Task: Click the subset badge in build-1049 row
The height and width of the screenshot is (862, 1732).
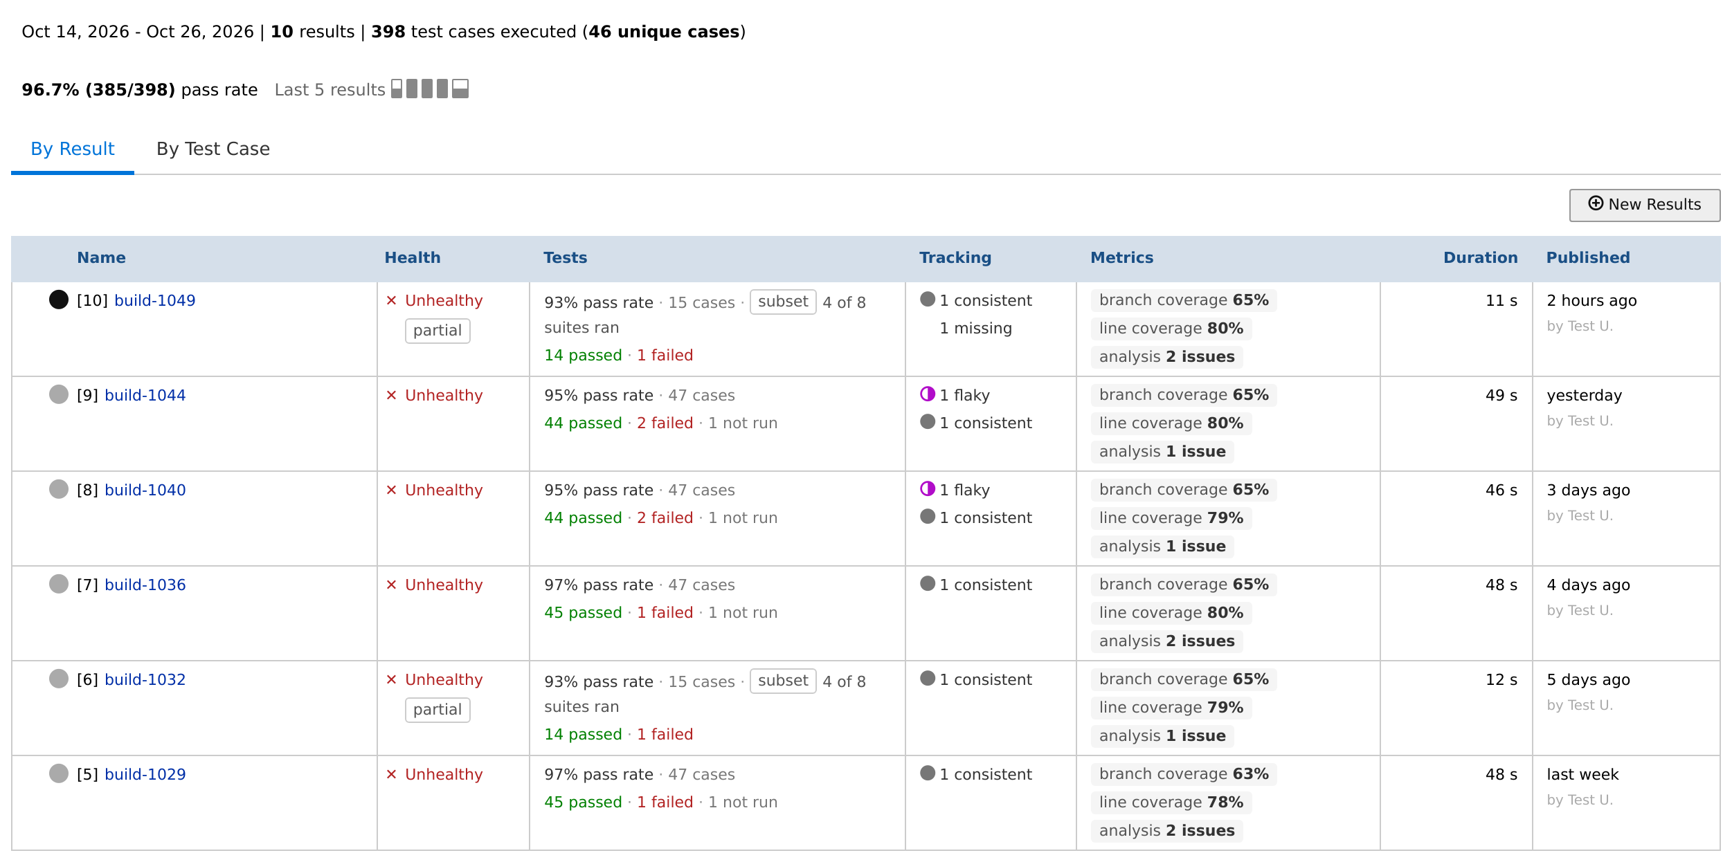Action: click(783, 302)
